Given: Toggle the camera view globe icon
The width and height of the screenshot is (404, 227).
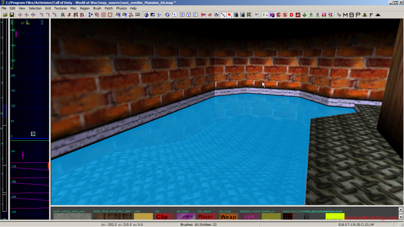Looking at the screenshot, I should (x=146, y=15).
